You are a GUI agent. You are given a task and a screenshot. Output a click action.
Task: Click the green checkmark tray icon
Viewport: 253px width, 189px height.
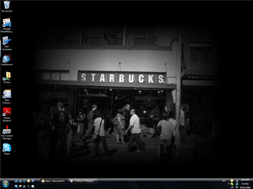(232, 184)
